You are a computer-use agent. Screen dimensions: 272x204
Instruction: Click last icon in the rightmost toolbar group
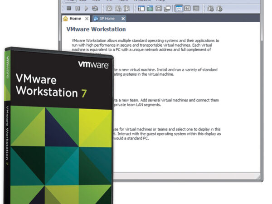[219, 8]
